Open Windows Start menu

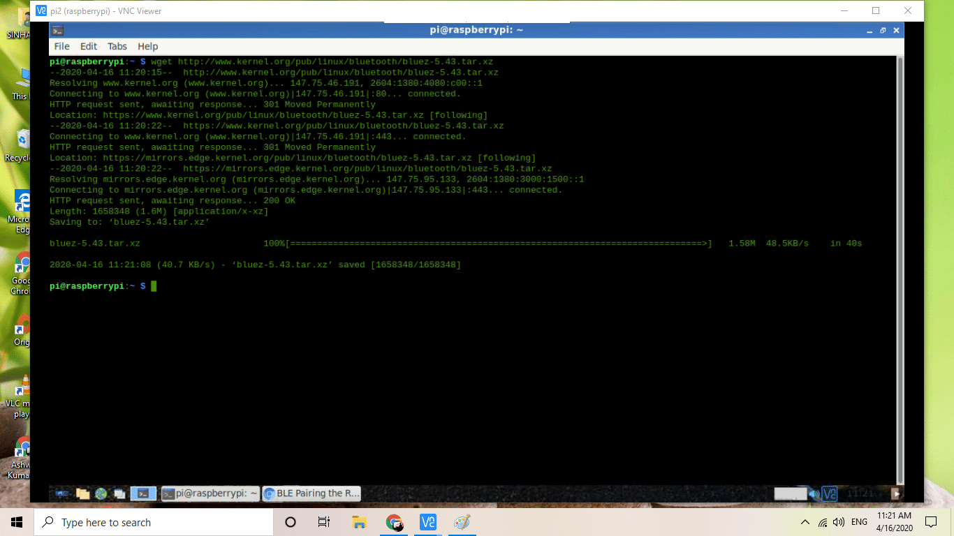17,522
